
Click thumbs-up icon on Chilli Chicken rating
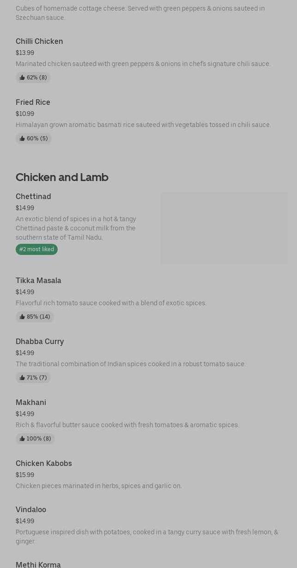22,78
